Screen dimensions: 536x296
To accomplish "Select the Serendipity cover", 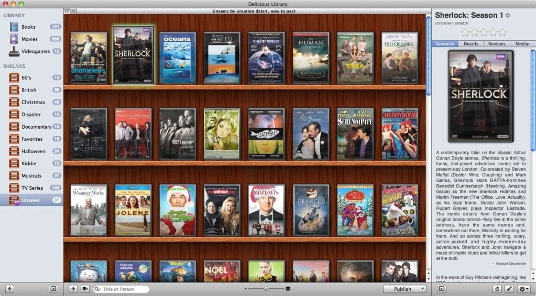I will click(355, 134).
